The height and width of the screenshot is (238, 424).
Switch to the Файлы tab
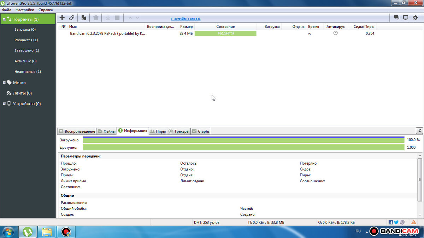106,131
